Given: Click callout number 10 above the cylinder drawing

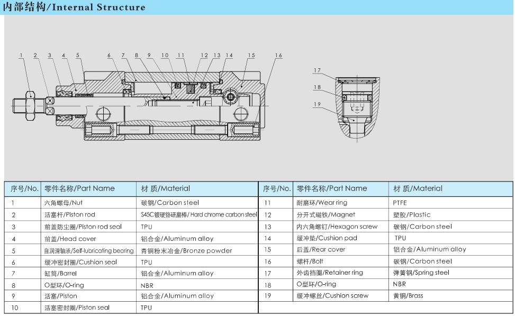Looking at the screenshot, I should click(x=165, y=55).
